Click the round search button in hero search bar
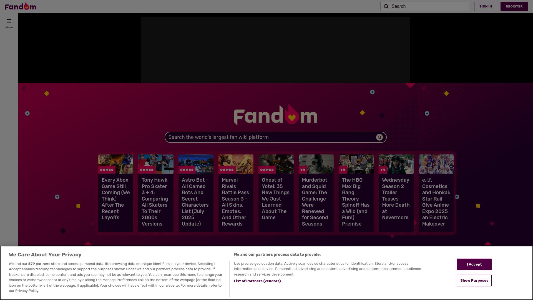 (379, 137)
